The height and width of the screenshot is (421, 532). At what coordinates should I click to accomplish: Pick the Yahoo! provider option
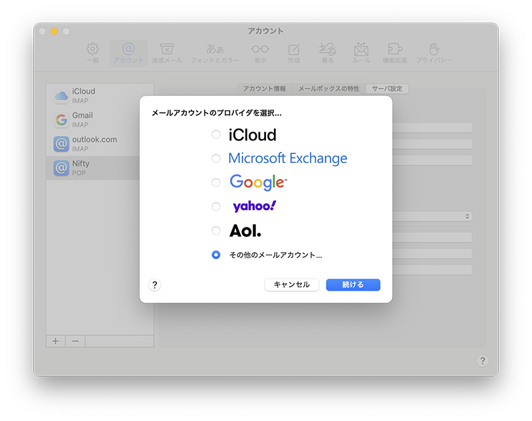click(x=215, y=207)
